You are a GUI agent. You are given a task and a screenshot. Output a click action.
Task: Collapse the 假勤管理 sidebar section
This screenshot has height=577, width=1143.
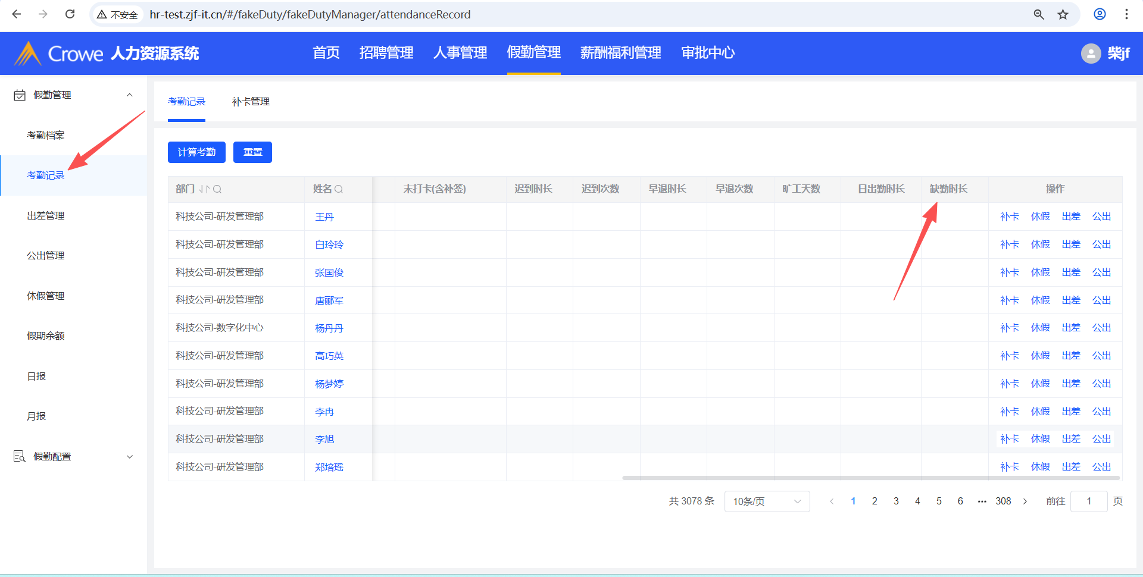[129, 95]
